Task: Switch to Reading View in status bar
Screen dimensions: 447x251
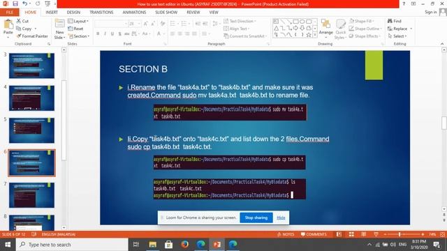Action: 363,234
